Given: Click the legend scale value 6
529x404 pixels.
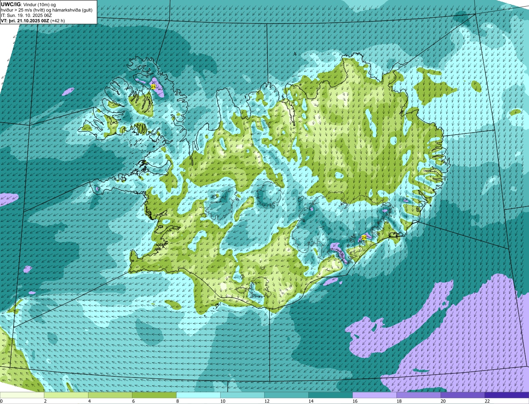Looking at the screenshot, I should coord(133,401).
